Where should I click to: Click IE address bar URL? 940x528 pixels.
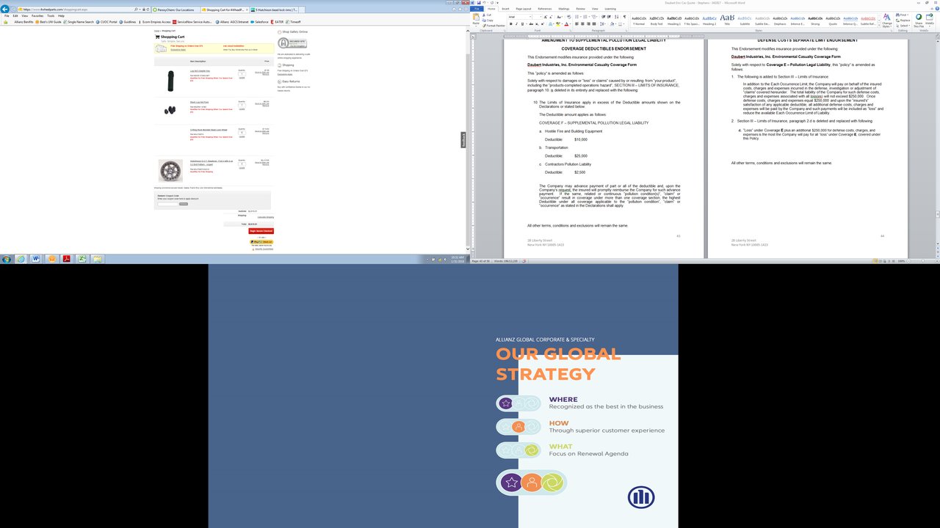(55, 10)
